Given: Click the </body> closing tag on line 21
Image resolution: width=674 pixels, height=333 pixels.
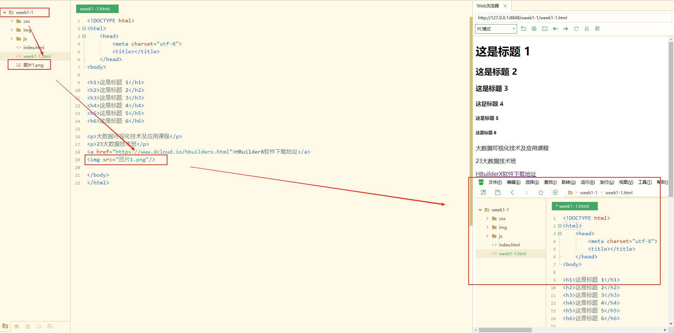Looking at the screenshot, I should pyautogui.click(x=98, y=175).
